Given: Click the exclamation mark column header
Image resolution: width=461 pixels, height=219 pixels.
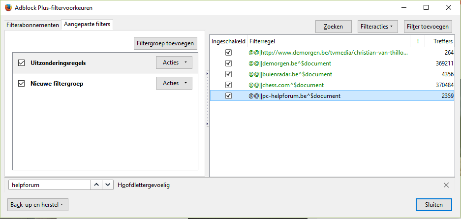Looking at the screenshot, I should tap(418, 41).
